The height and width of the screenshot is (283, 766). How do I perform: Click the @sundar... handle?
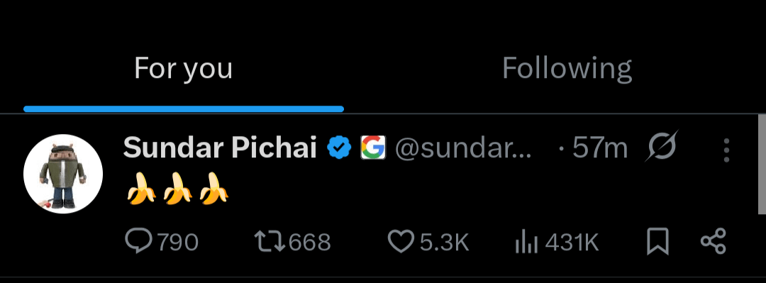(462, 148)
